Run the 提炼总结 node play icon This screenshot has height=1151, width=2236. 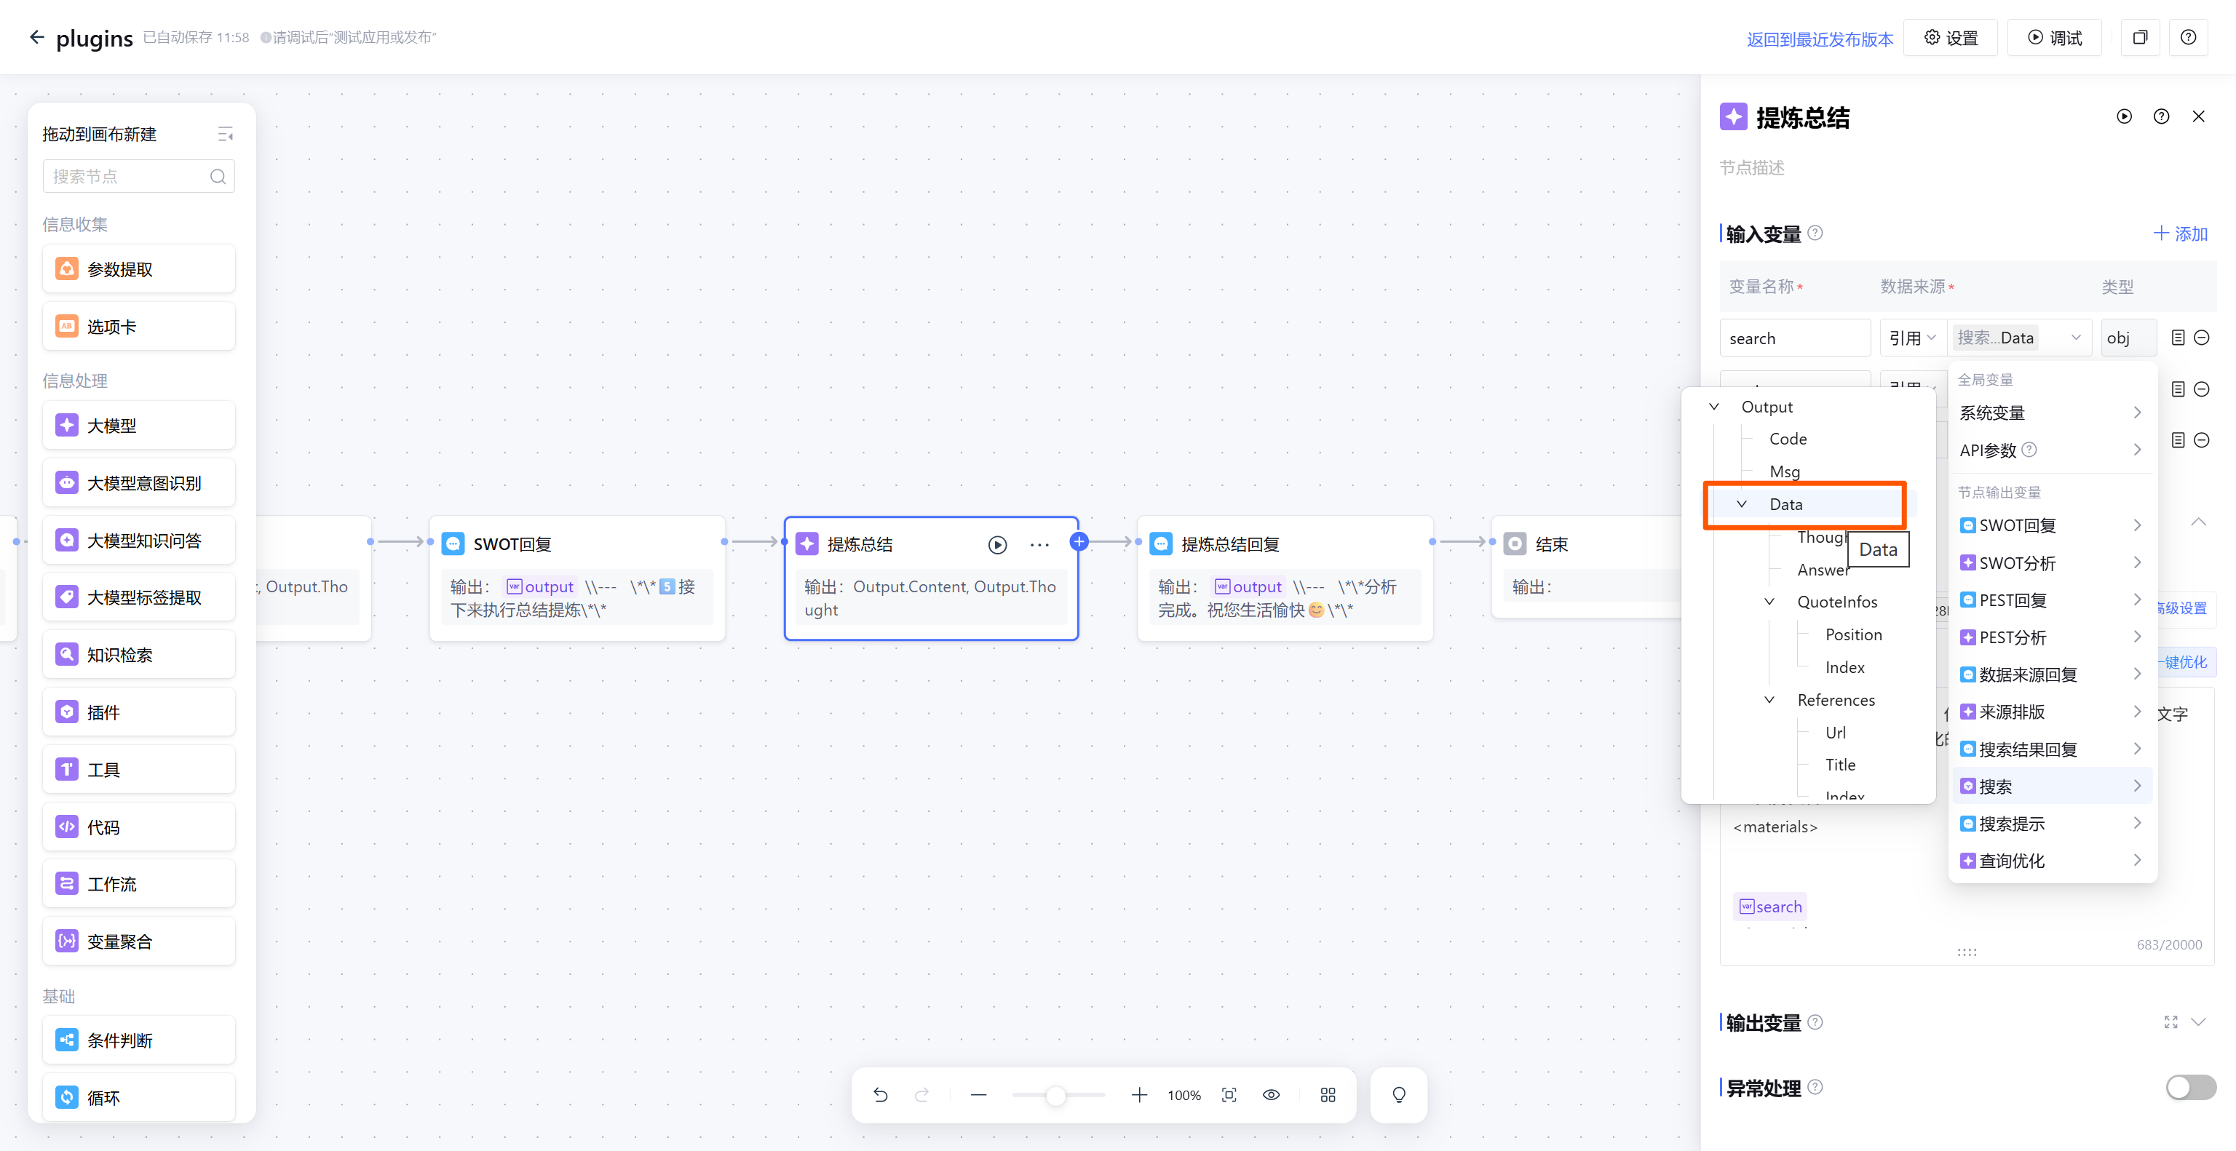pos(997,545)
